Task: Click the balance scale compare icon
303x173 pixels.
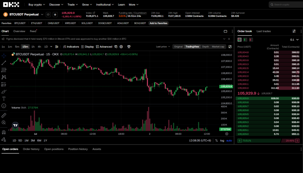Action: click(x=129, y=47)
